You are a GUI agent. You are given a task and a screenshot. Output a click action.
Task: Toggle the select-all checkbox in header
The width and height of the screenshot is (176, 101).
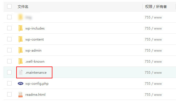(9, 6)
